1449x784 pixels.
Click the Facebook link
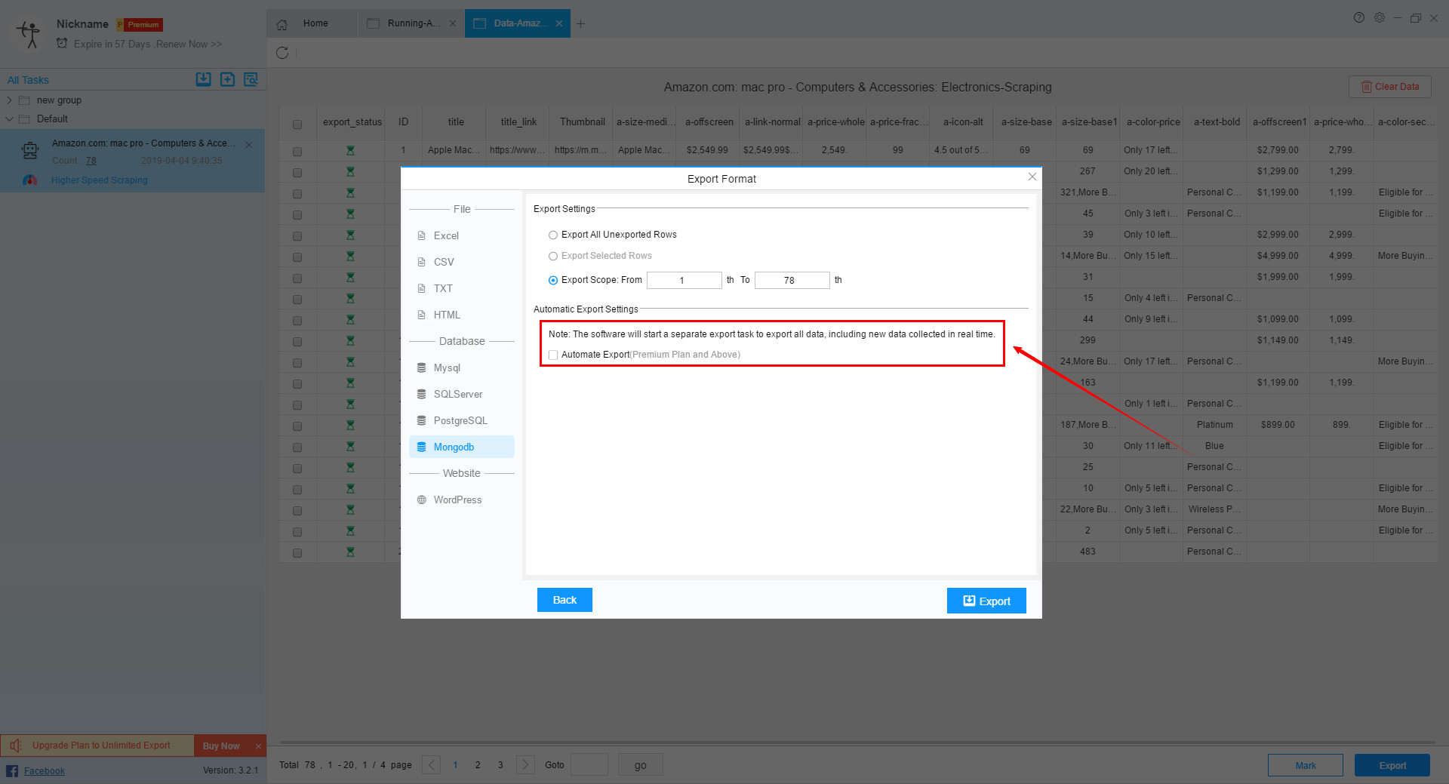[x=44, y=770]
